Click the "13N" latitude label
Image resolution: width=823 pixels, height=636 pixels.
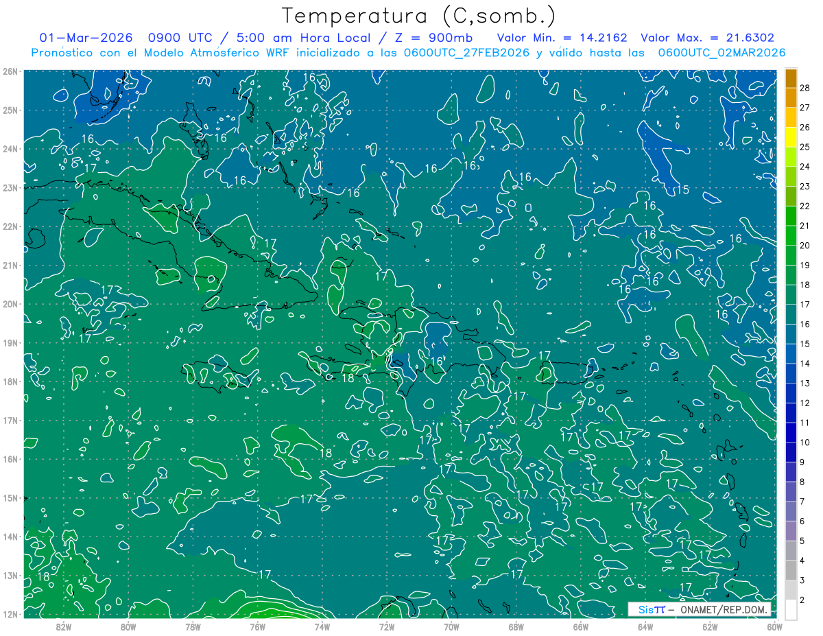[10, 576]
